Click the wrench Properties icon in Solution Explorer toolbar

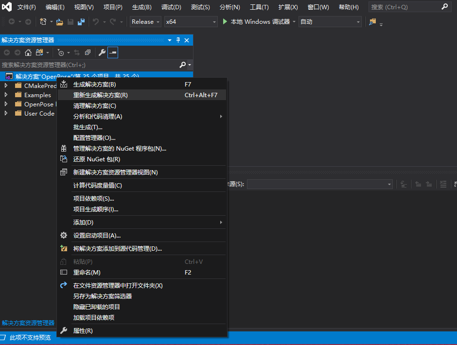(x=102, y=52)
